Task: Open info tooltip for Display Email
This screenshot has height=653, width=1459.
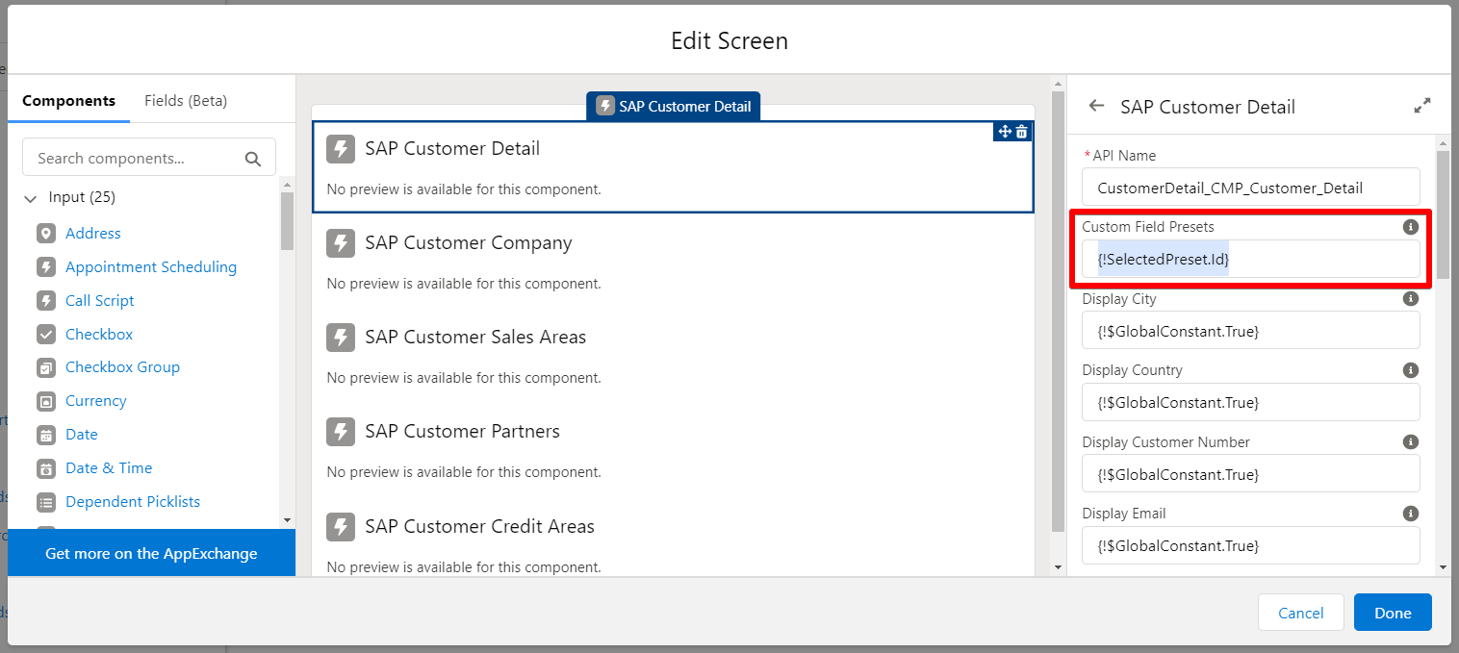Action: [x=1411, y=514]
